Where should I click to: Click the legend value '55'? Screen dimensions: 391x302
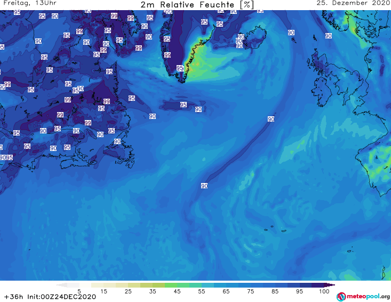pos(202,291)
